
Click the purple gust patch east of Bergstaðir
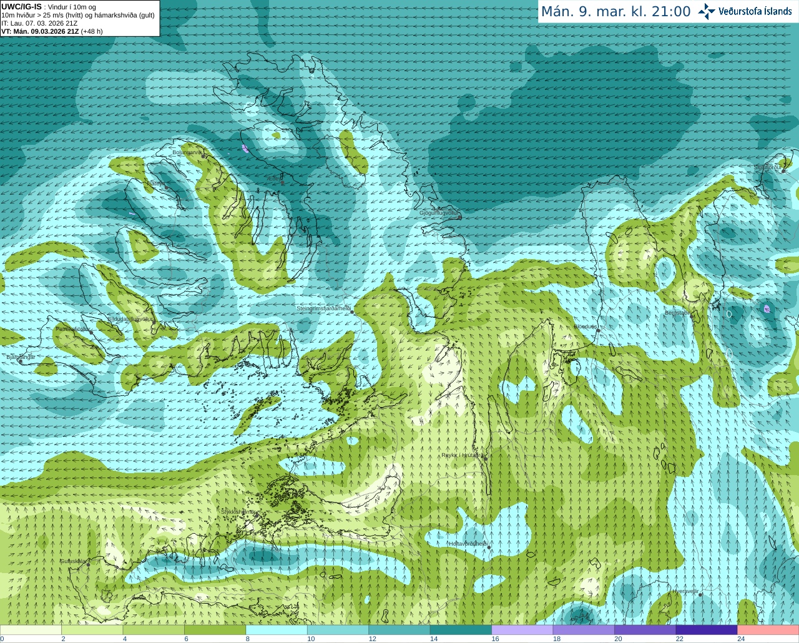coord(767,308)
